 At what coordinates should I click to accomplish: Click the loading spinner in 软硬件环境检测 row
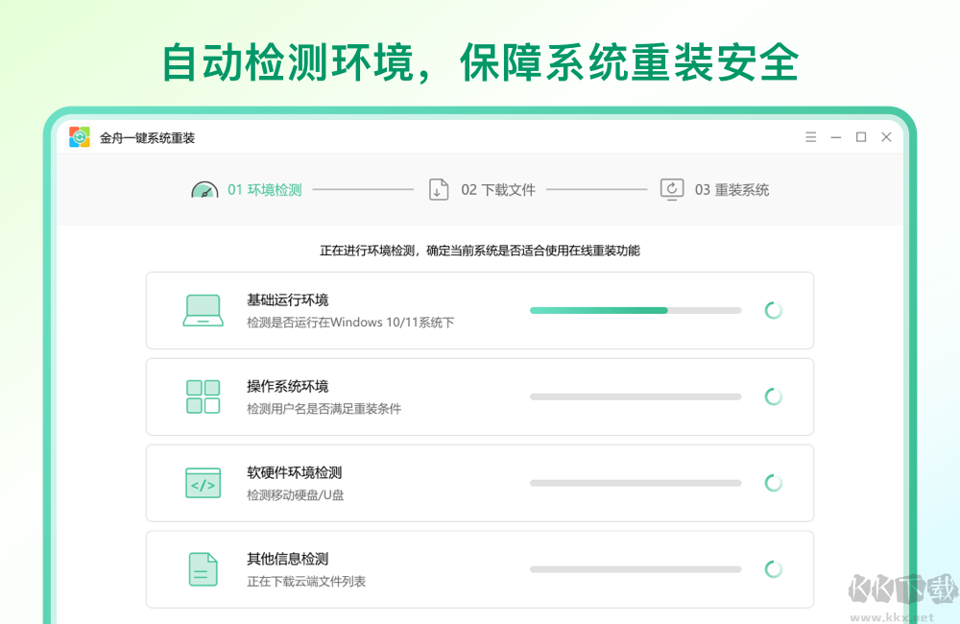773,483
